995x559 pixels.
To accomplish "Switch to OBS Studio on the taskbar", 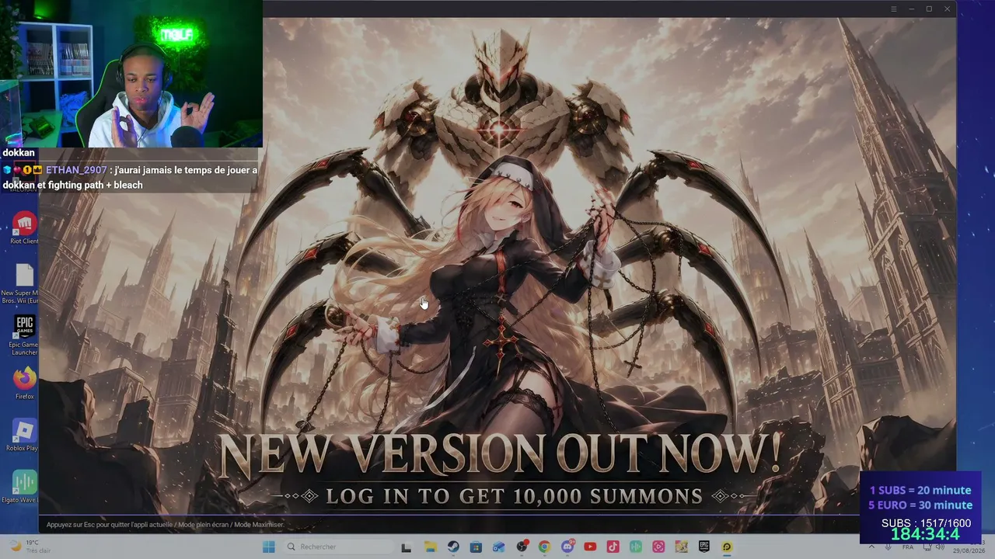I will pyautogui.click(x=522, y=547).
